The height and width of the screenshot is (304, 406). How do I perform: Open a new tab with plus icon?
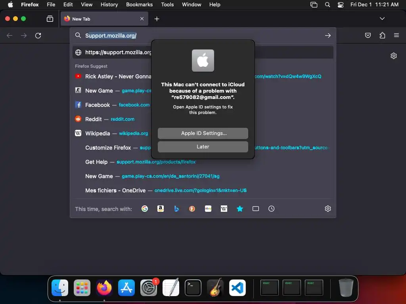(x=157, y=19)
